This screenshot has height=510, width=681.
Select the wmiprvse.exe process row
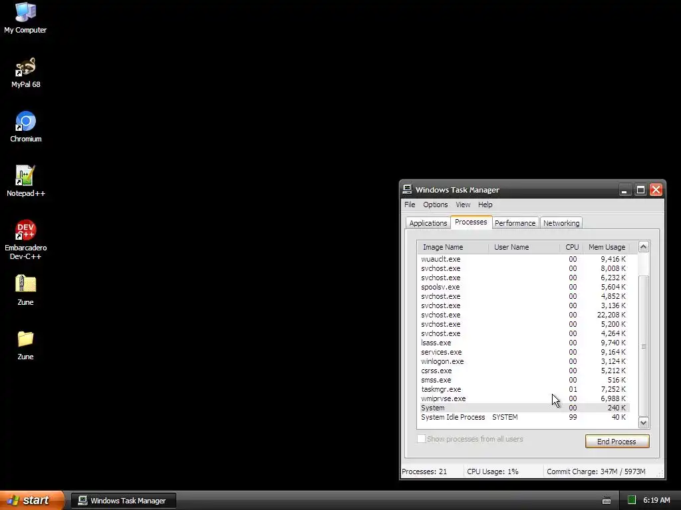524,398
